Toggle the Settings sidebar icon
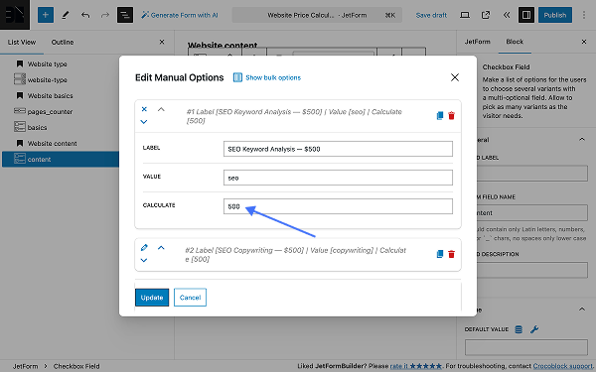This screenshot has width=596, height=372. 526,15
